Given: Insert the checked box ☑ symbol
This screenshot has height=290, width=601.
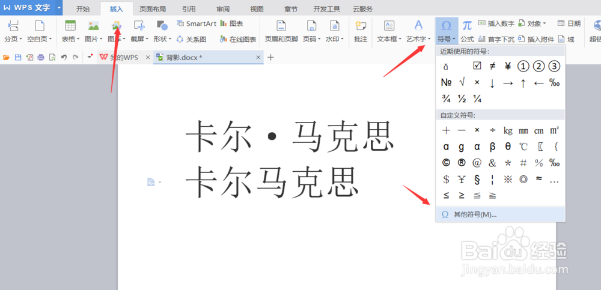Looking at the screenshot, I should [x=477, y=66].
